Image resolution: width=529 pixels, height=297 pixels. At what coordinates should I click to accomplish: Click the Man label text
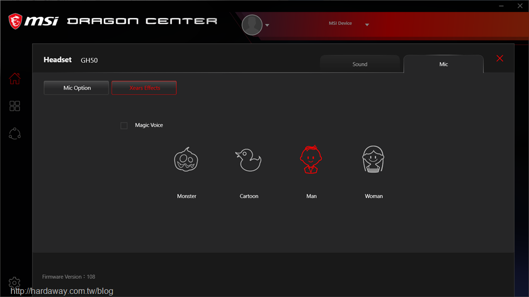coord(312,196)
